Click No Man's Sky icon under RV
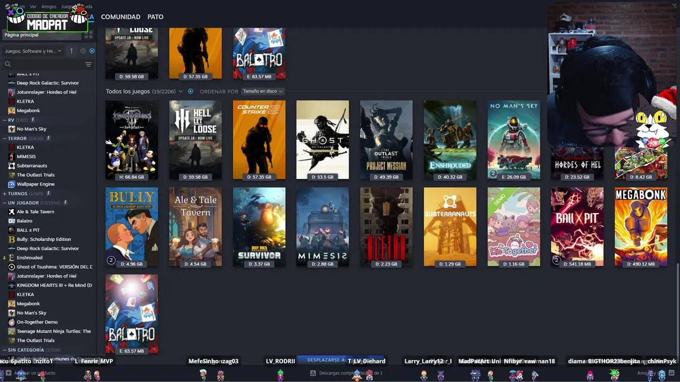Viewport: 680px width, 382px height. click(12, 129)
